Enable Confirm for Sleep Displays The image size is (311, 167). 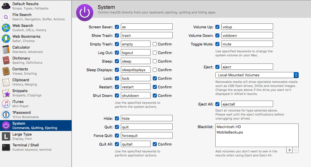[155, 70]
